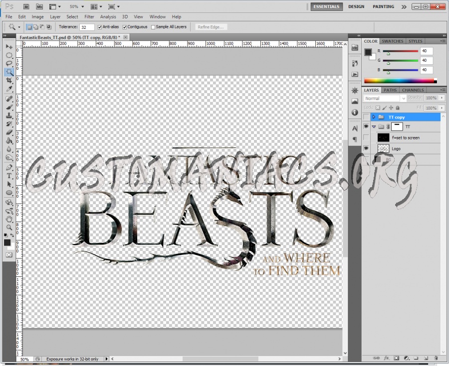Select the Healing Brush tool
449x366 pixels.
coord(9,99)
